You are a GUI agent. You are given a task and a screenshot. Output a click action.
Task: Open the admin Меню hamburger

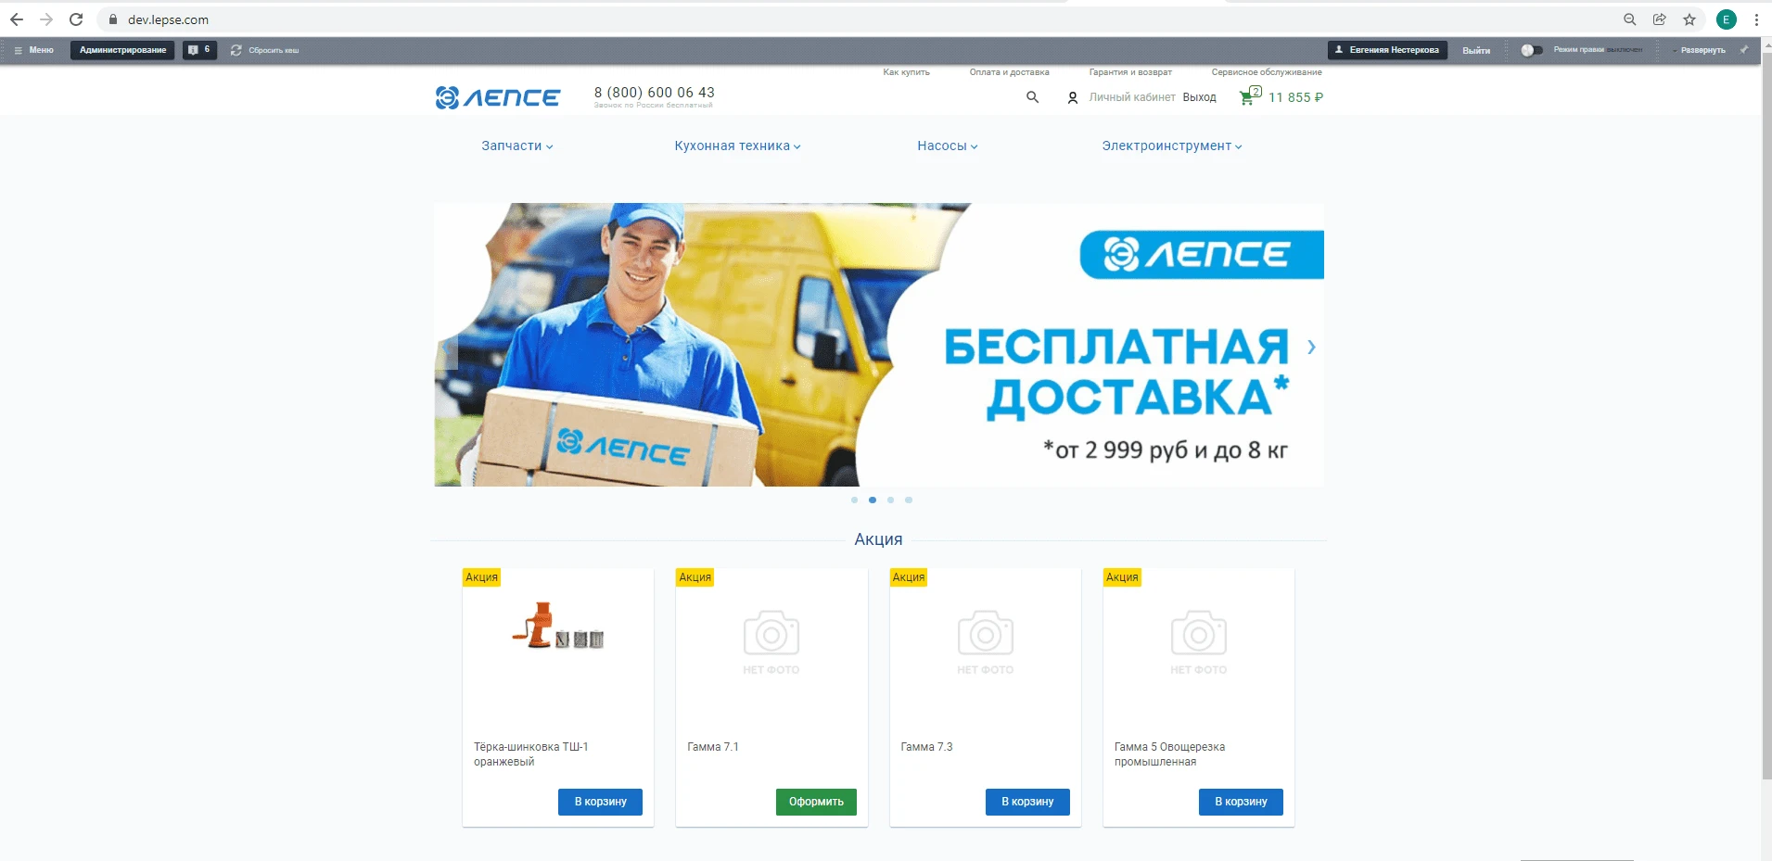pyautogui.click(x=34, y=50)
